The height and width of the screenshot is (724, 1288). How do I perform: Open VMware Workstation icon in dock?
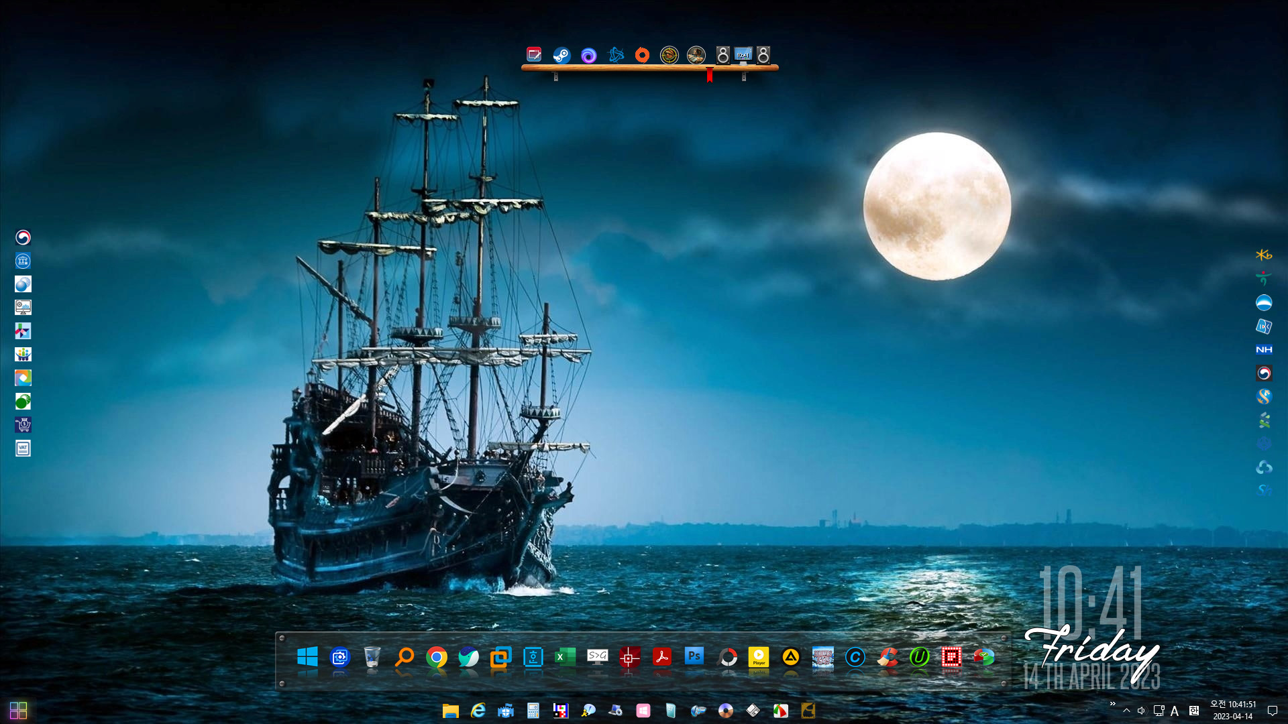pyautogui.click(x=501, y=657)
